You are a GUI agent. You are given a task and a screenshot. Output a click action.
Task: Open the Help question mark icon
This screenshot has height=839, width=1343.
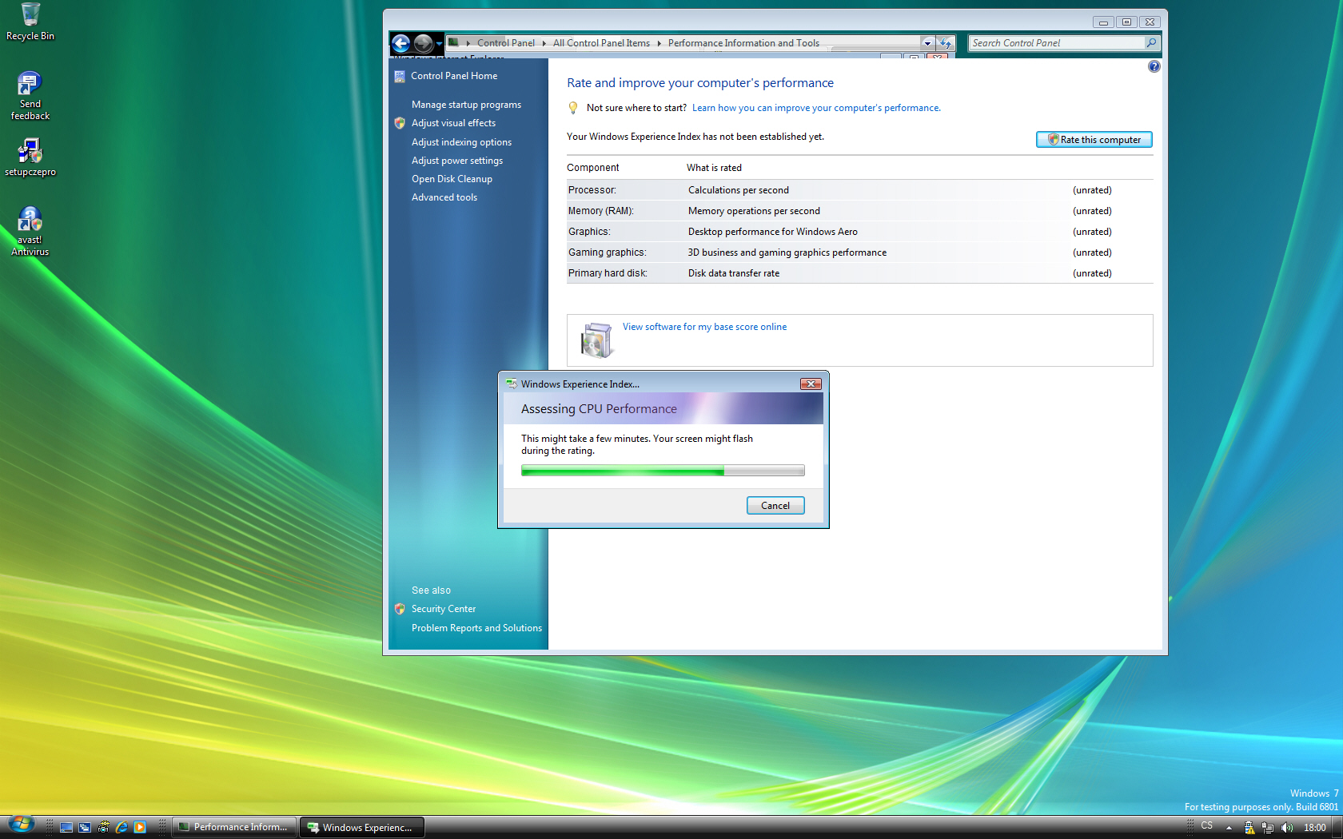pyautogui.click(x=1154, y=66)
